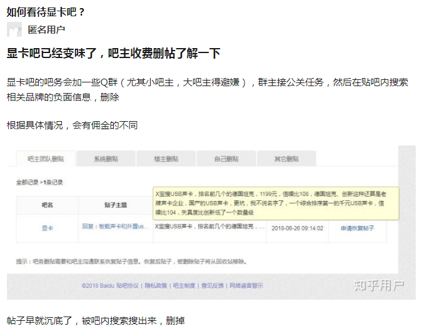The image size is (422, 329).
Task: Open post link 回复：板载声卡和外置us...
Action: [116, 227]
